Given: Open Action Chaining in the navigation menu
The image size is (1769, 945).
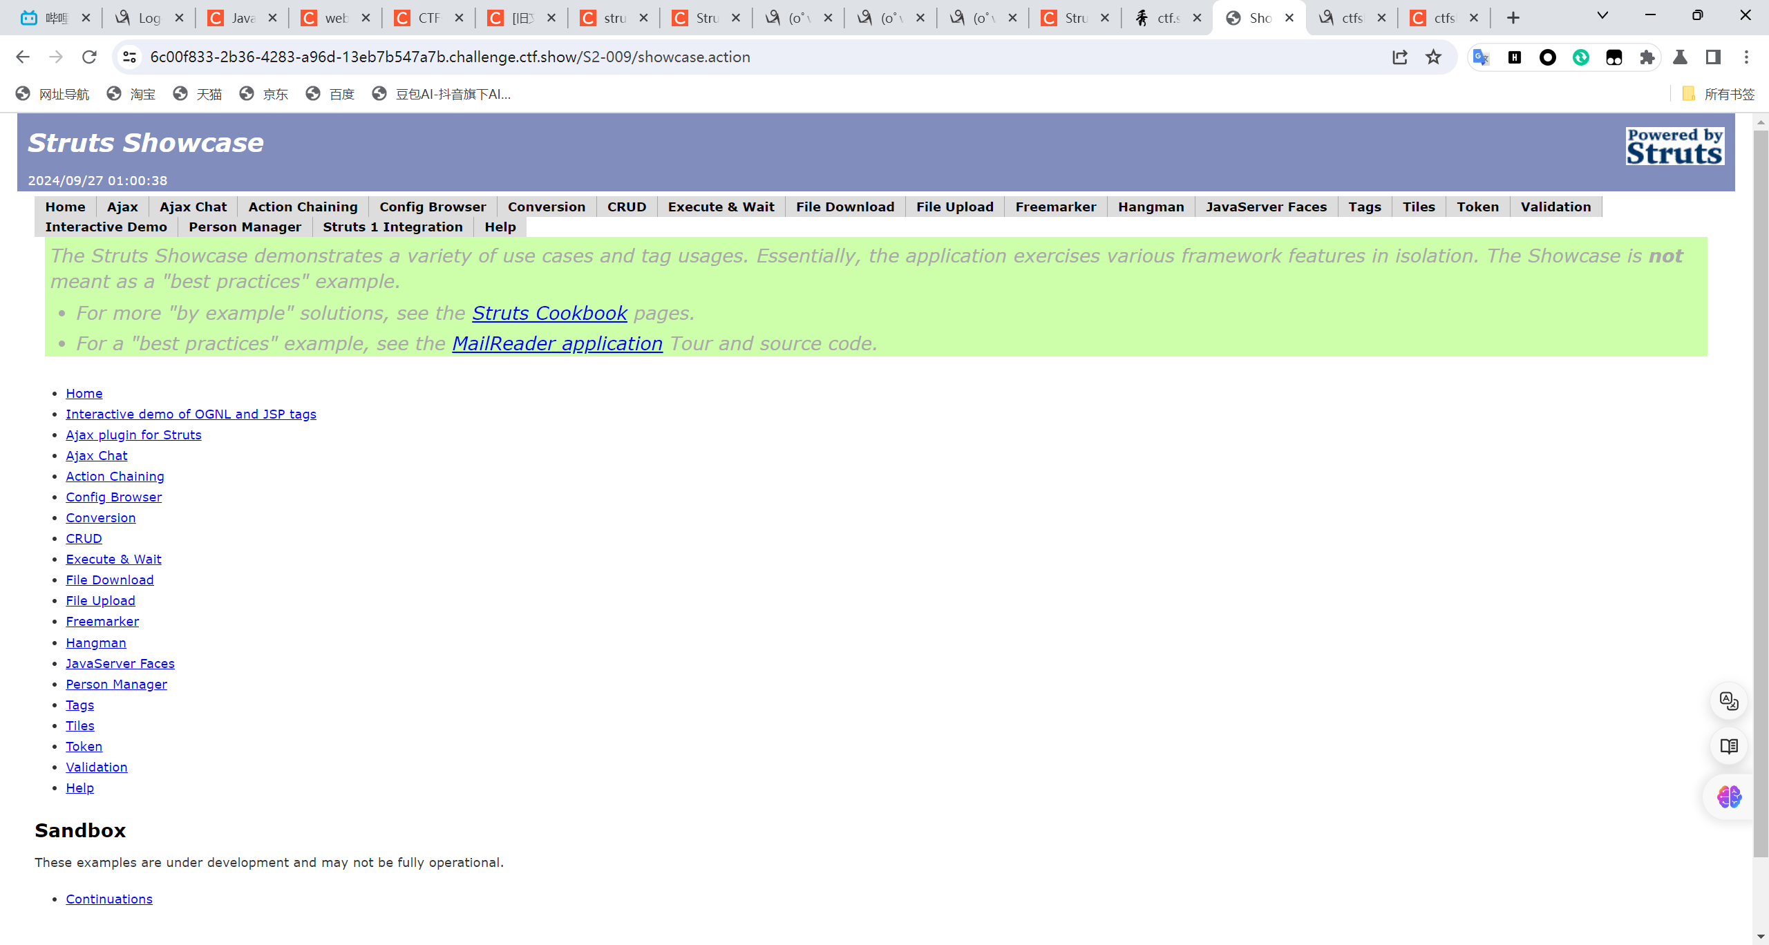Looking at the screenshot, I should (x=303, y=207).
